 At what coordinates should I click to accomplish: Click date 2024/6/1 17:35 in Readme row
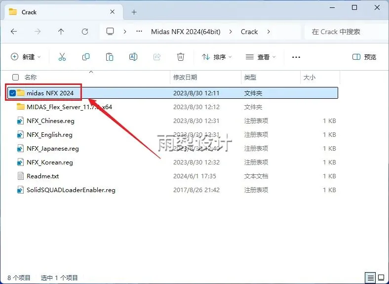(194, 176)
